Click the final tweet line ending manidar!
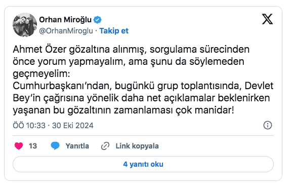The width and height of the screenshot is (294, 189). click(x=123, y=110)
